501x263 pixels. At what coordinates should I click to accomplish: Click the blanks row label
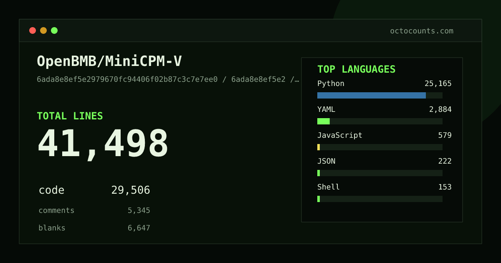(x=52, y=228)
